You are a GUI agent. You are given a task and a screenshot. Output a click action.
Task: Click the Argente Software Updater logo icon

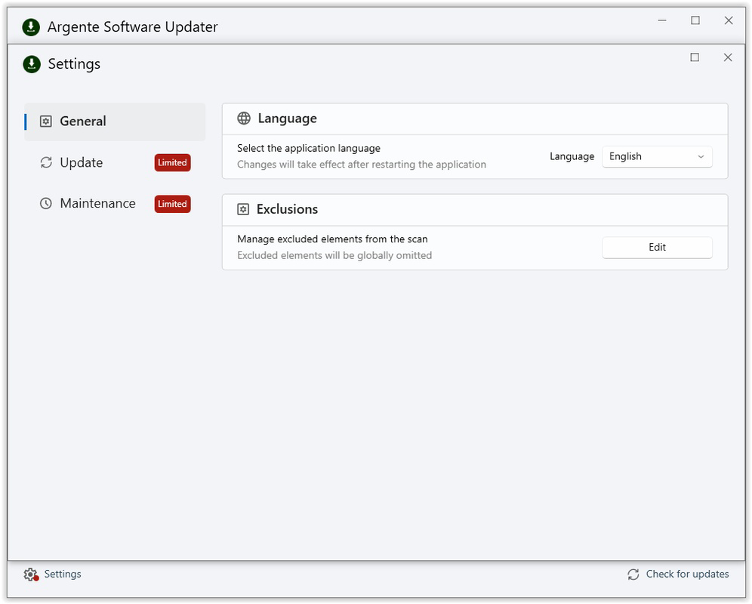point(31,27)
